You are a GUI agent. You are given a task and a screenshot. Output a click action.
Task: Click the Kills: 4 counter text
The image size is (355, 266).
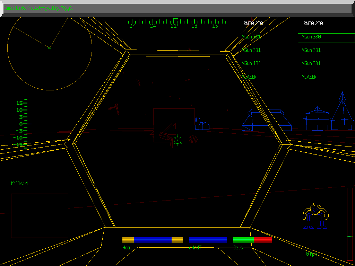[20, 184]
